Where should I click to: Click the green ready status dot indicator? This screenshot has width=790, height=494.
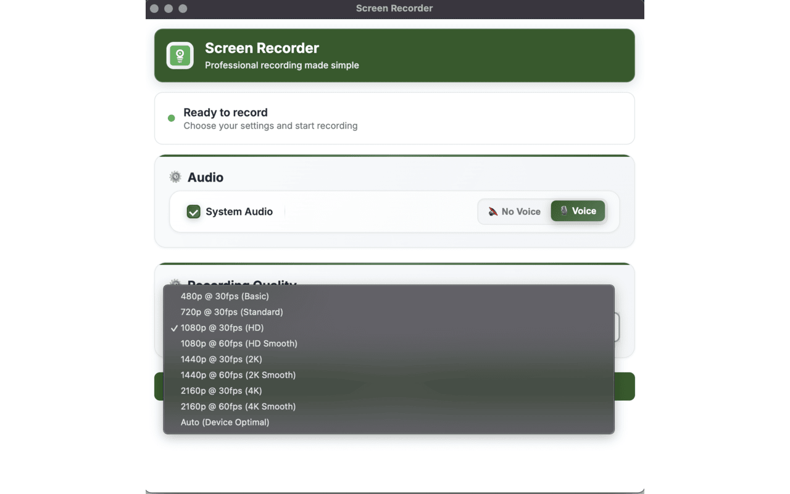pyautogui.click(x=171, y=119)
